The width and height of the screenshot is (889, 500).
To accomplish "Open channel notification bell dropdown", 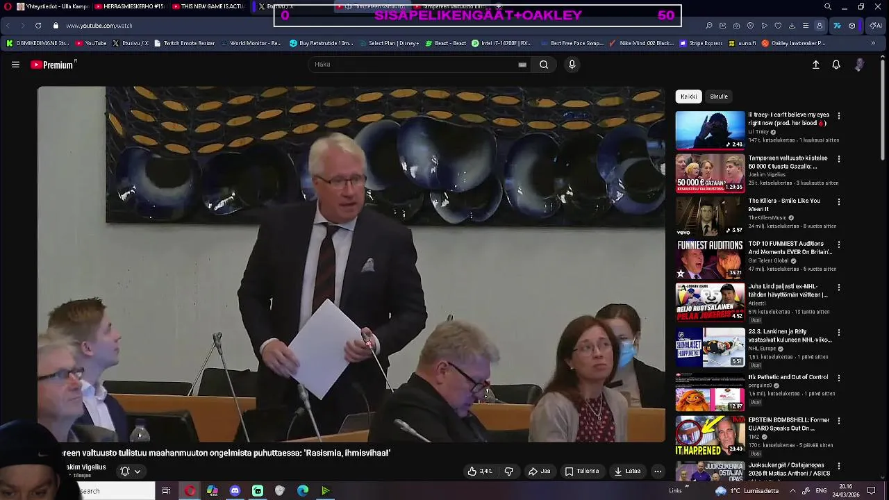I will pos(131,472).
